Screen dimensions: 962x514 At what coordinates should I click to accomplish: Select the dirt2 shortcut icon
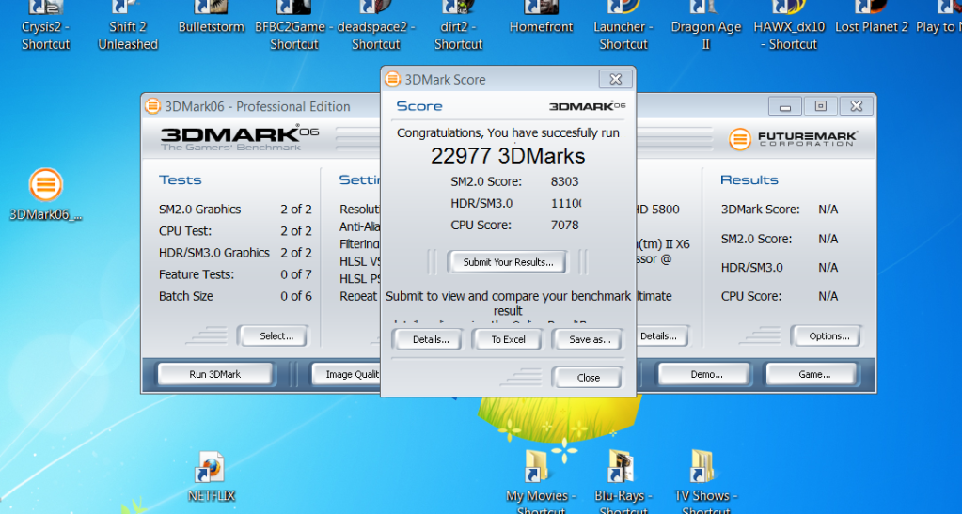click(458, 24)
